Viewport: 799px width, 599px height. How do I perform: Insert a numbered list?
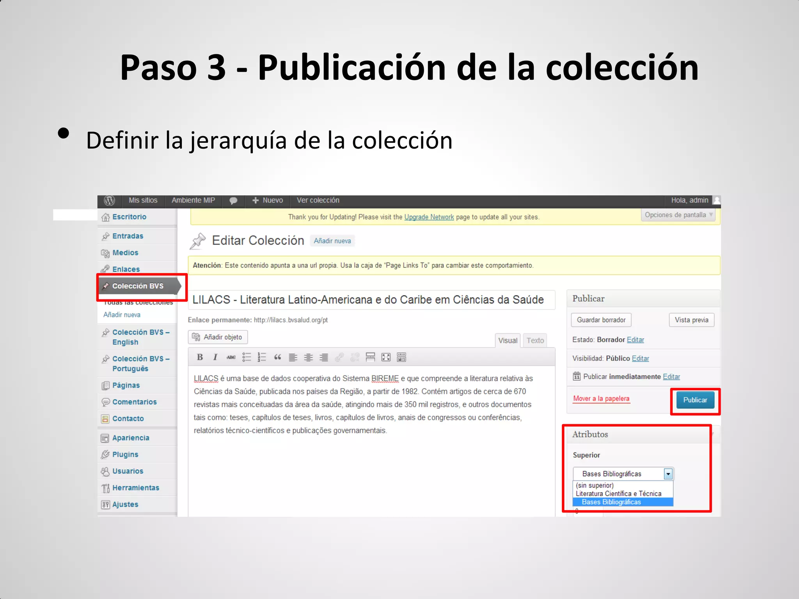pos(262,357)
